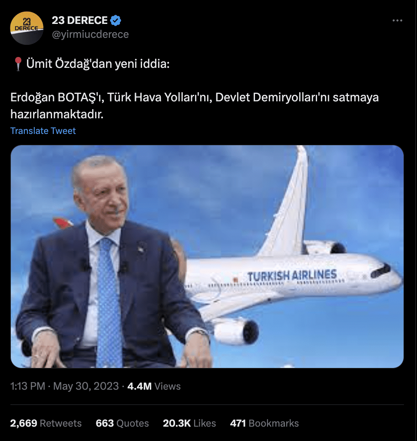
Task: Show the 663 Quotes list
Action: [122, 423]
